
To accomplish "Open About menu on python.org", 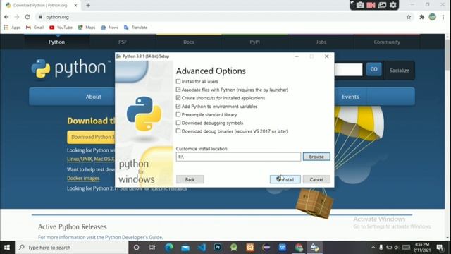I will coord(94,97).
